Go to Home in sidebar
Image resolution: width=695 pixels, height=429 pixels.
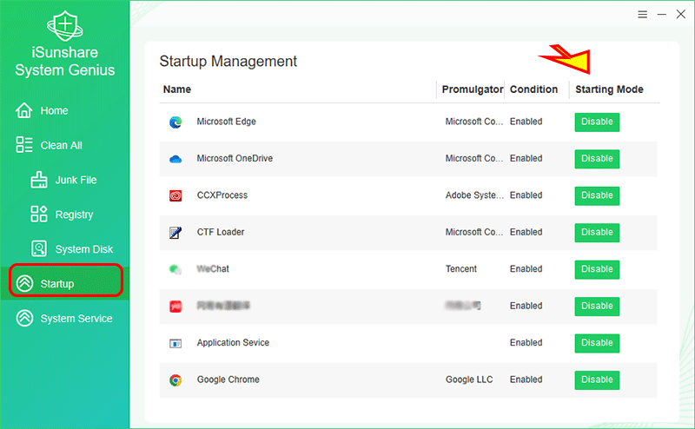[x=54, y=111]
